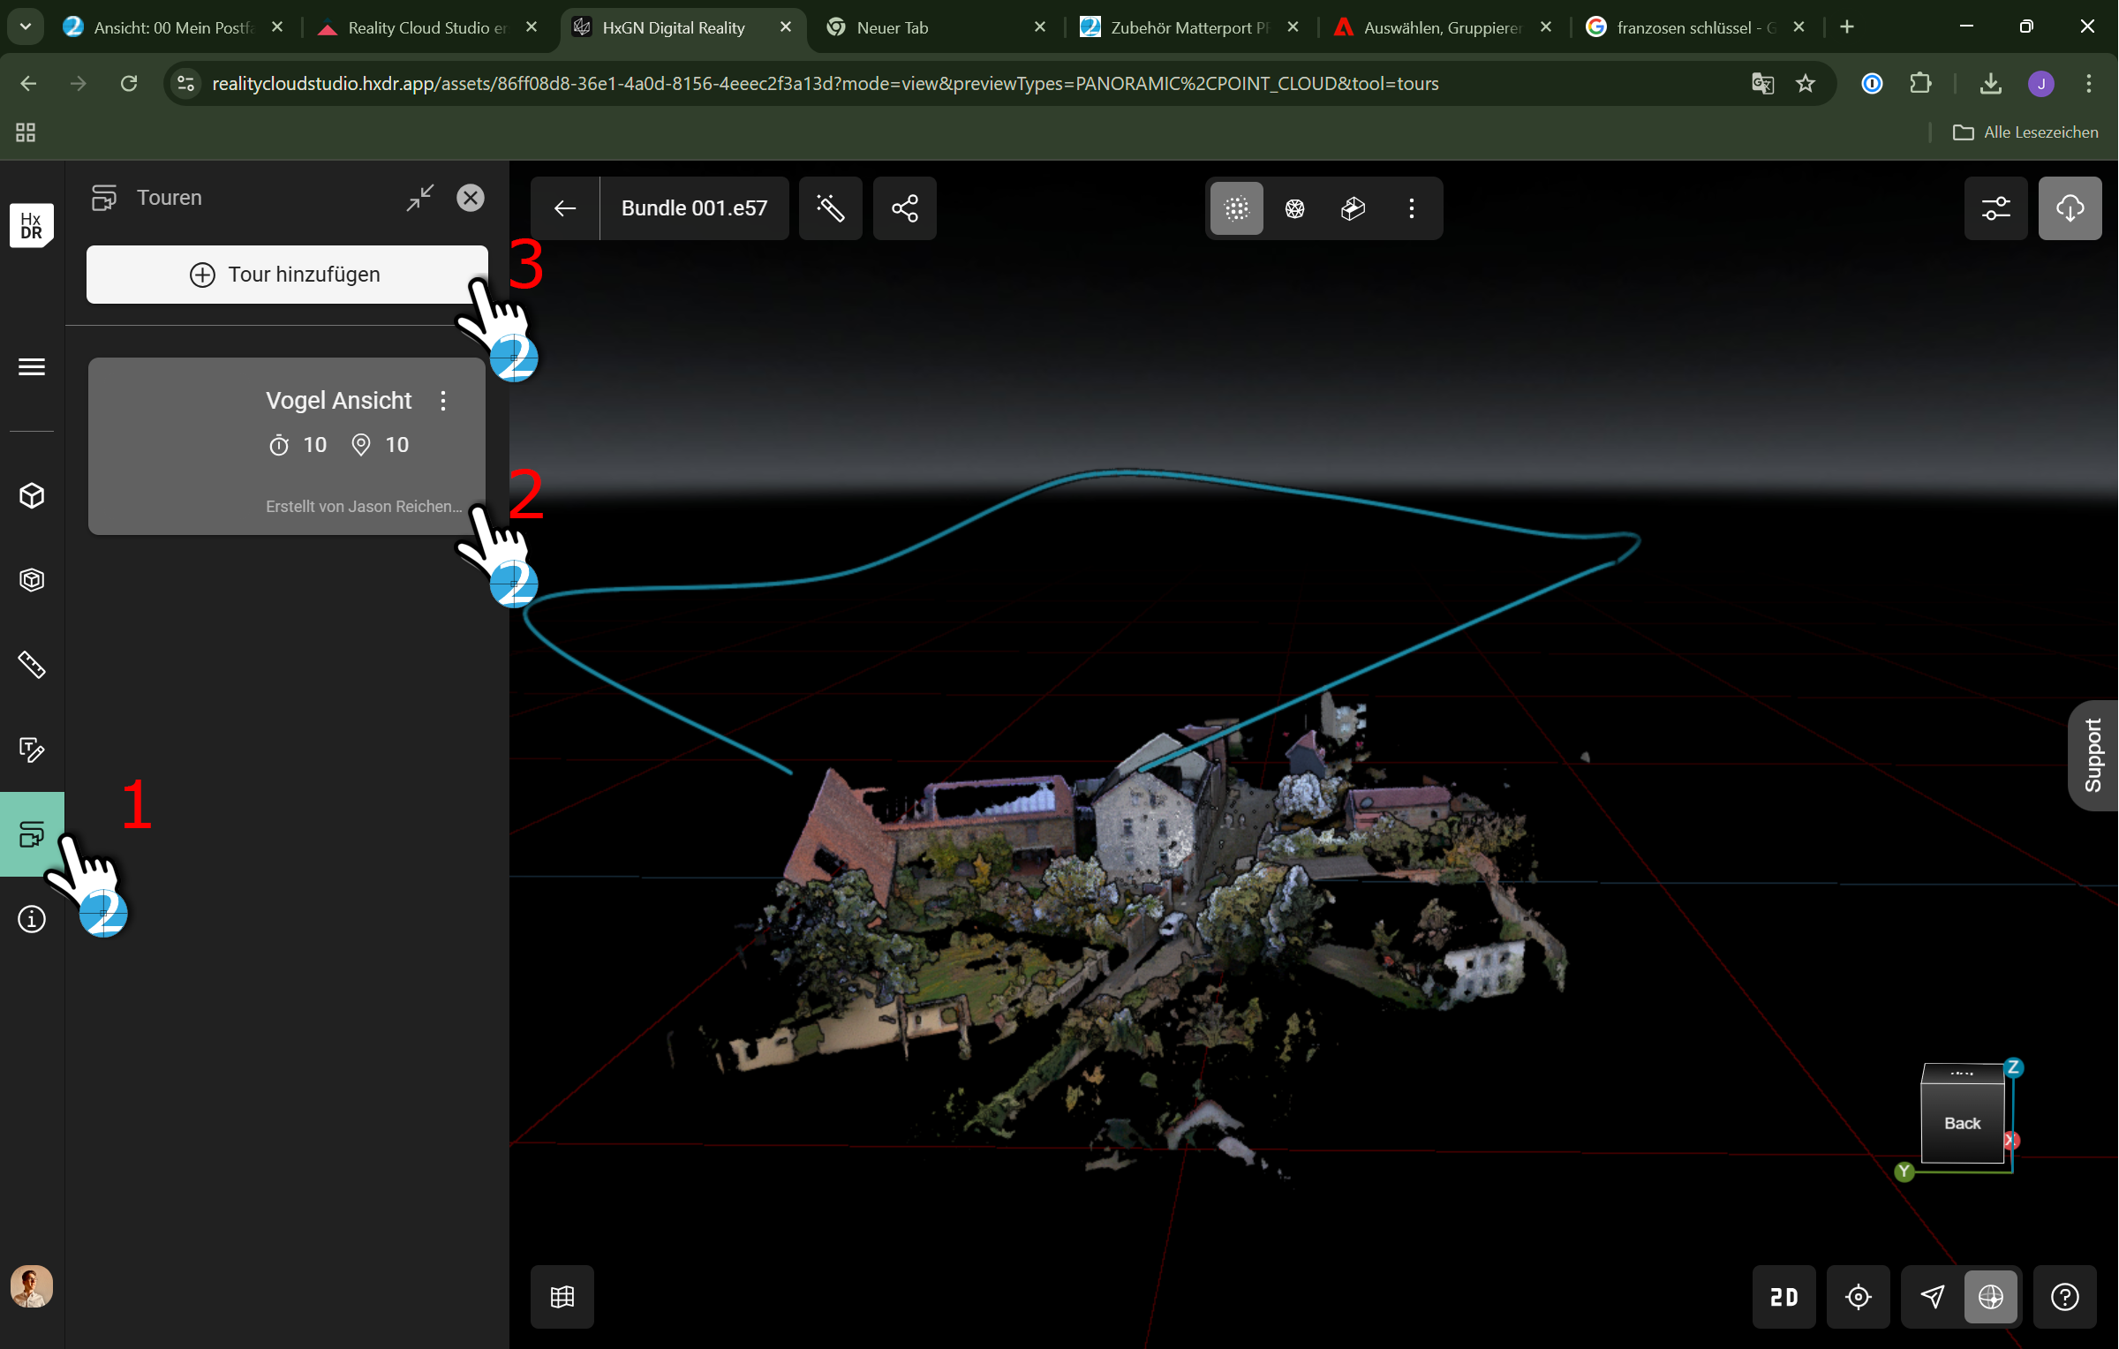This screenshot has height=1349, width=2119.
Task: Open the Chrome profile J avatar
Action: tap(2041, 84)
